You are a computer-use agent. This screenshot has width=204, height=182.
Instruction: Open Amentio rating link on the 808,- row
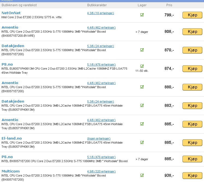click(x=101, y=27)
